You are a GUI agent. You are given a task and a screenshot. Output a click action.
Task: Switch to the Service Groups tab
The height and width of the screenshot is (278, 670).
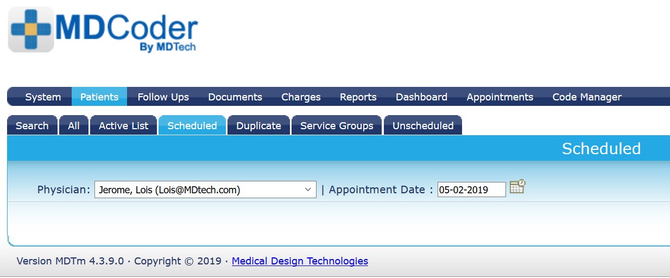tap(337, 125)
